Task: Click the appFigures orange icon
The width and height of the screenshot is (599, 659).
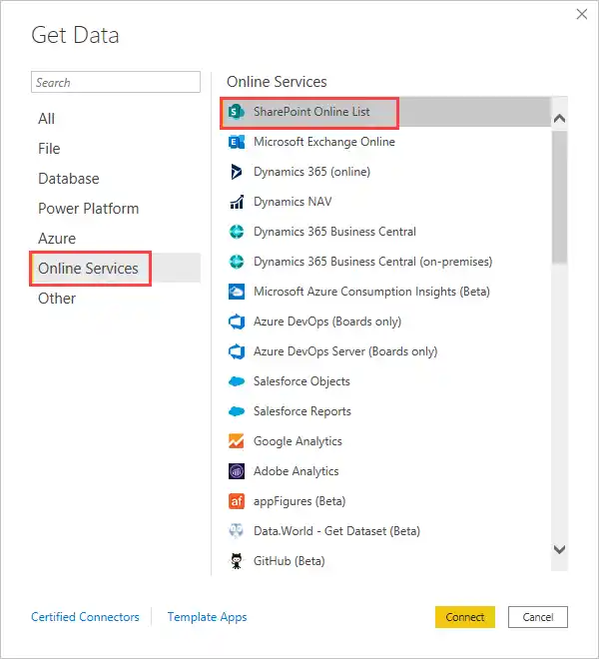Action: click(x=237, y=501)
